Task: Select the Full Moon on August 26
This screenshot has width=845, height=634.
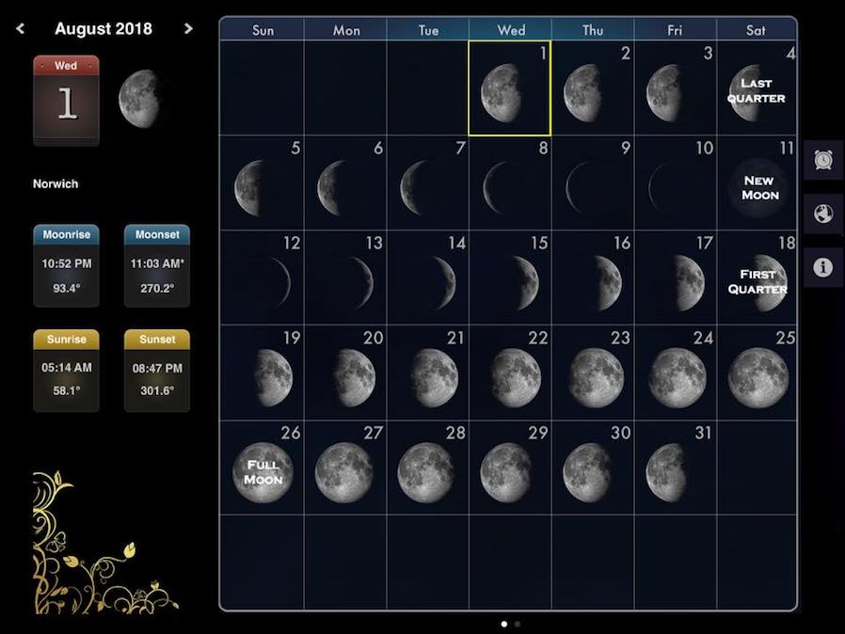Action: point(263,470)
